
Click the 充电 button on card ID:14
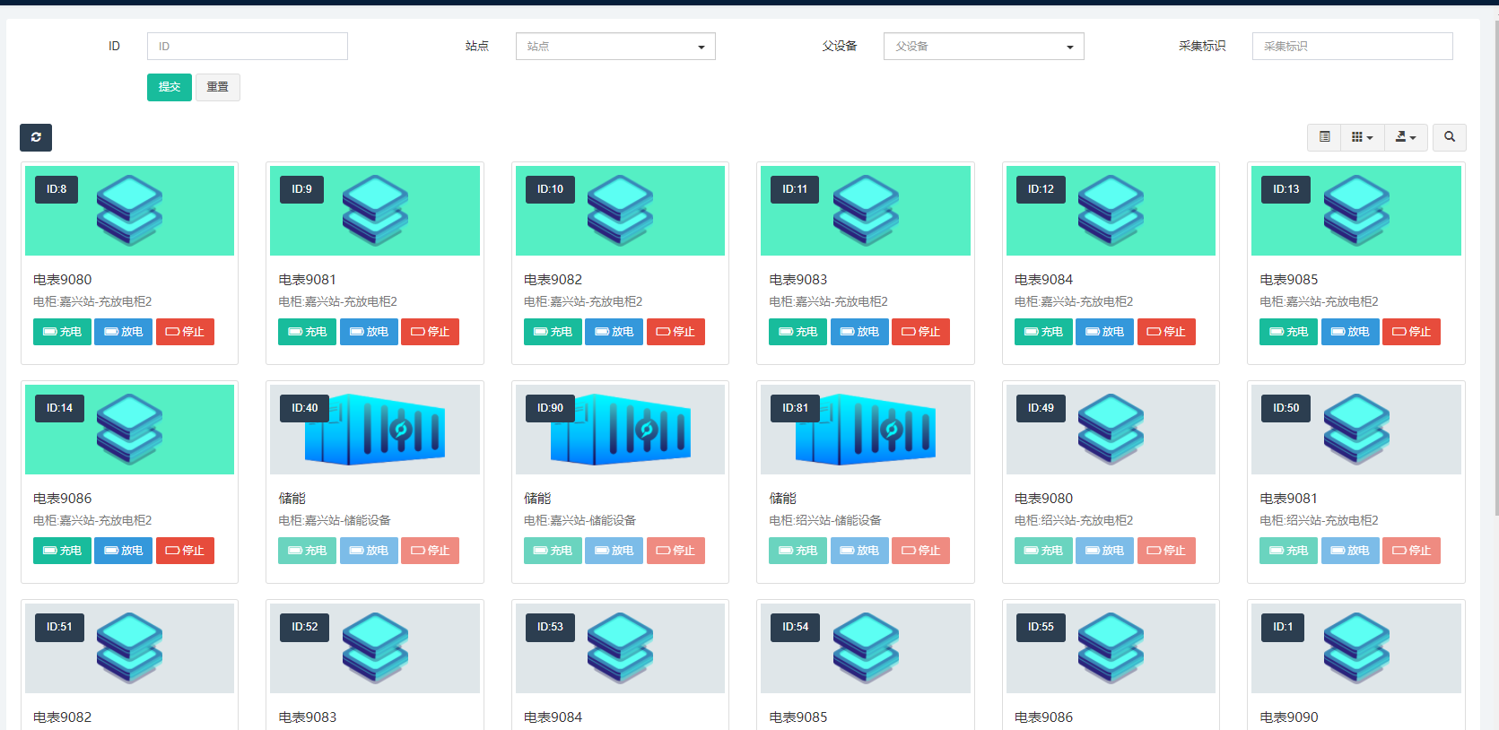pyautogui.click(x=62, y=551)
